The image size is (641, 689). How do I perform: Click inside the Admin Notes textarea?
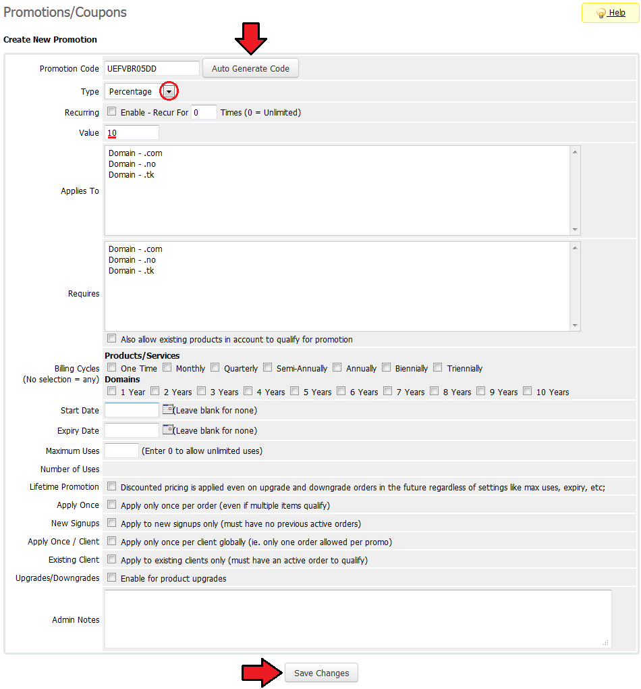pyautogui.click(x=358, y=619)
